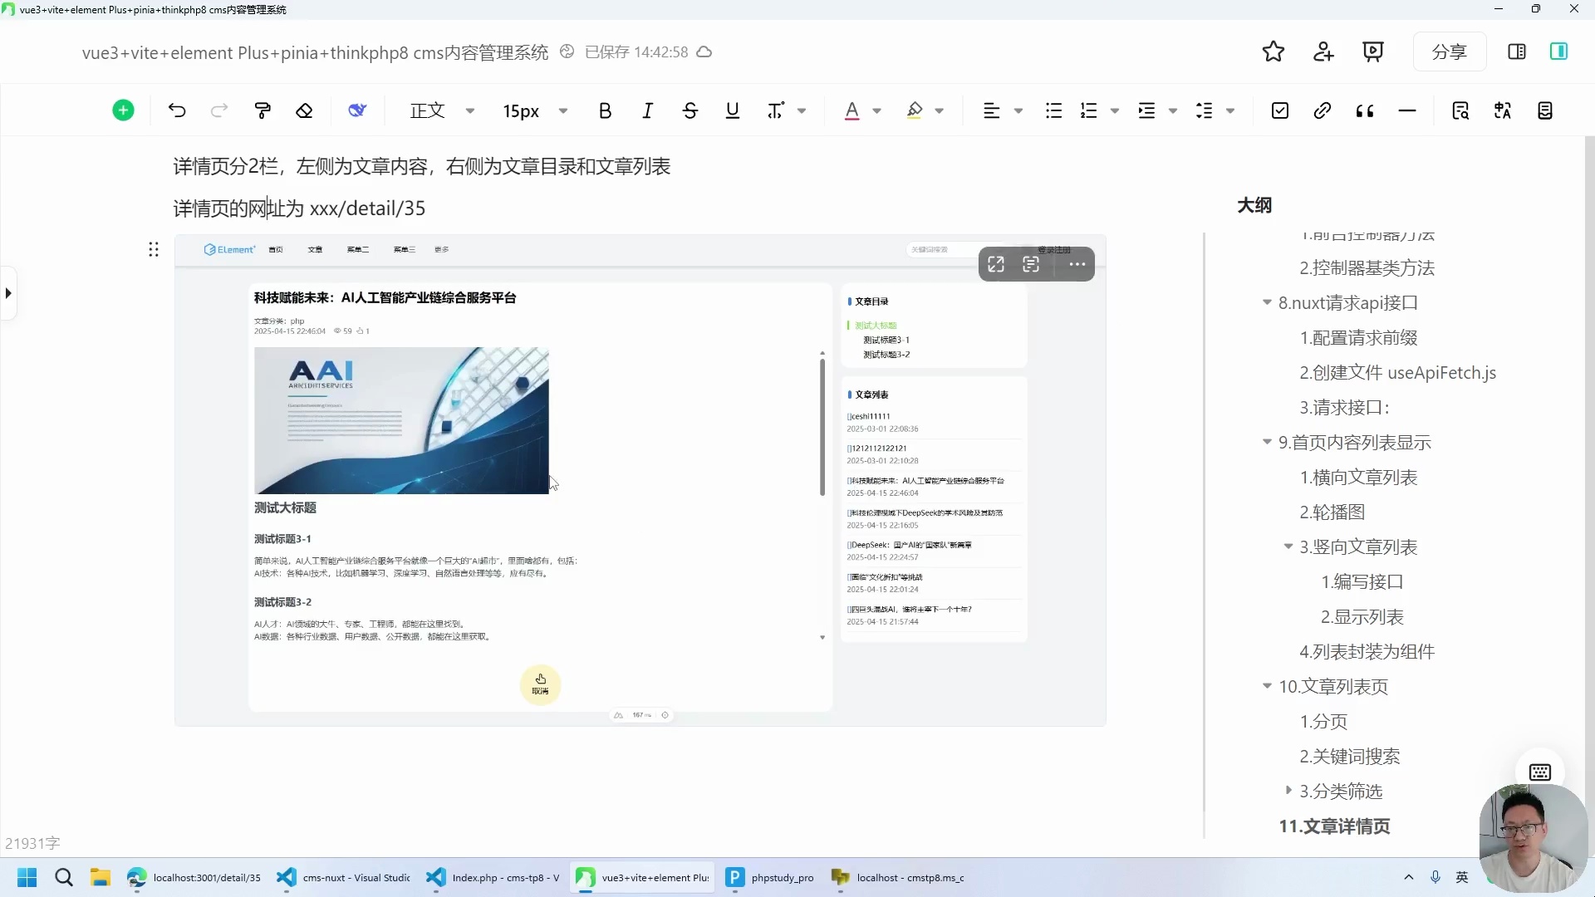This screenshot has width=1595, height=897.
Task: Open find and replace tool
Action: click(x=1460, y=110)
